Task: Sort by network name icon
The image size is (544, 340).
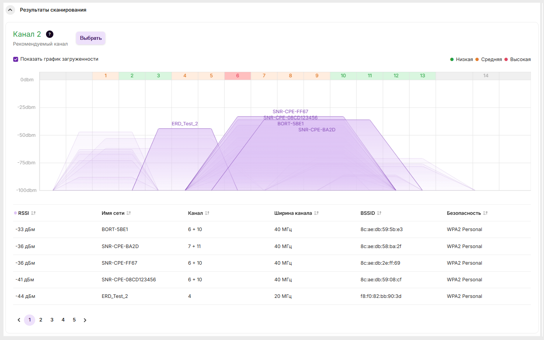Action: coord(129,213)
